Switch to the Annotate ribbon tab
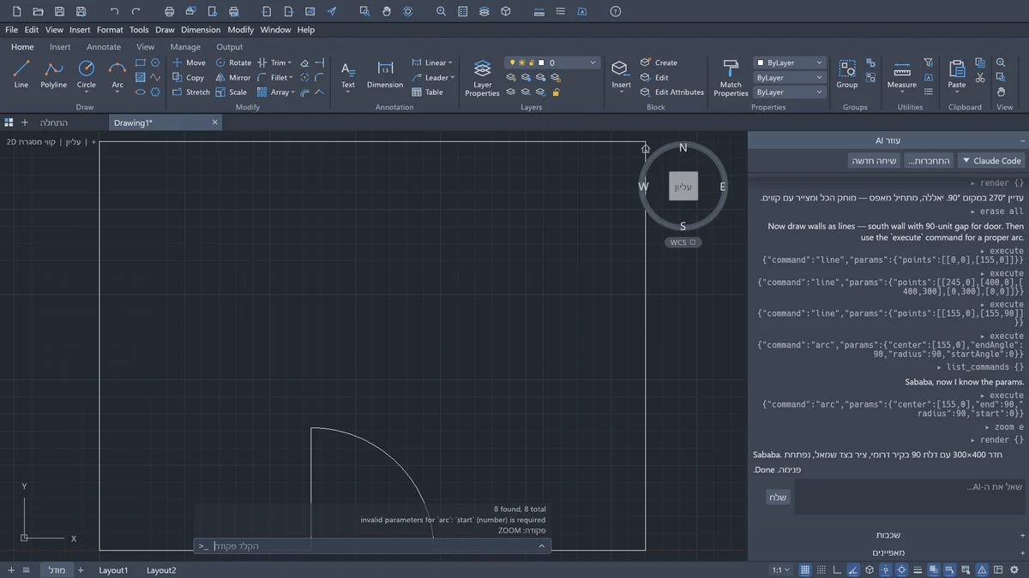Screen dimensions: 1029x578 (x=104, y=47)
